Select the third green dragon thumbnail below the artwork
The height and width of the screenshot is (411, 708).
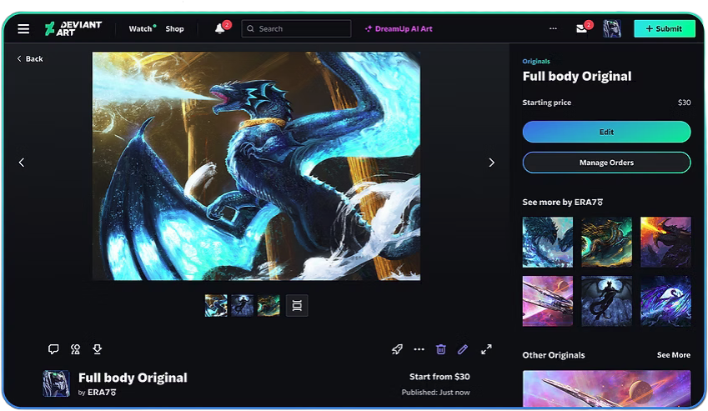coord(269,306)
